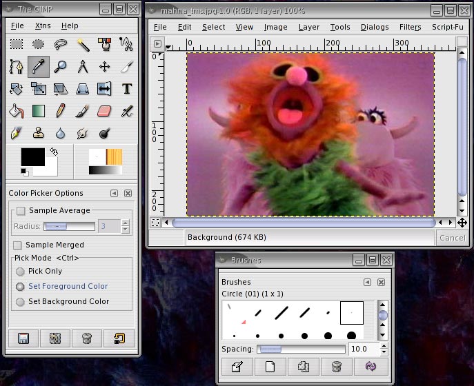Select the Move tool

point(105,66)
